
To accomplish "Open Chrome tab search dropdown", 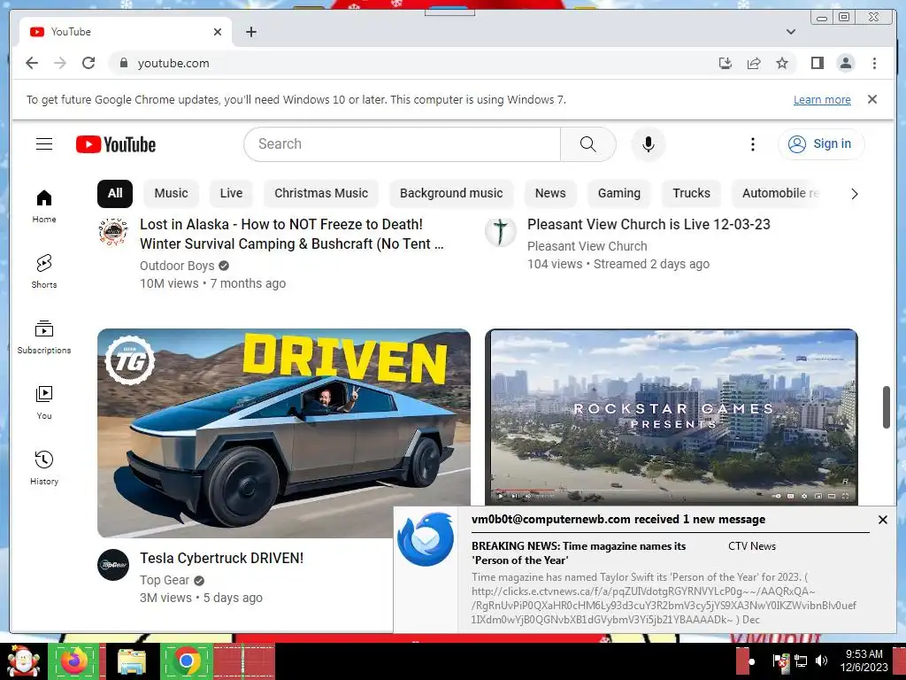I will tap(790, 32).
